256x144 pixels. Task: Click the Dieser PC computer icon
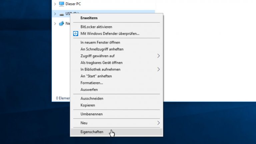point(61,4)
